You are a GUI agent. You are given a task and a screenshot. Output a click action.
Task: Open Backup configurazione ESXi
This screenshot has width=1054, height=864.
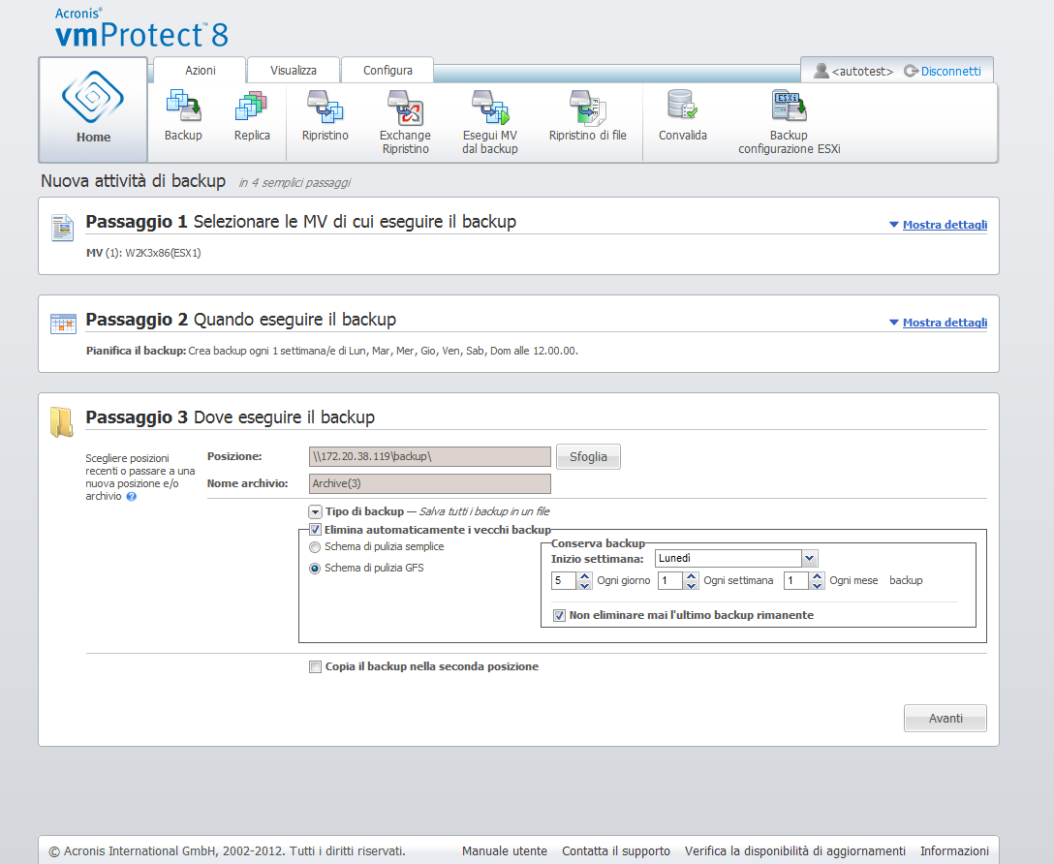[789, 108]
